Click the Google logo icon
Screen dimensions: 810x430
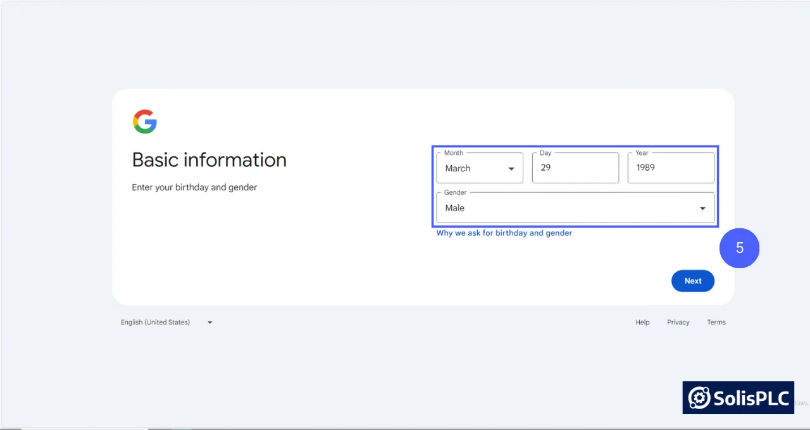145,121
